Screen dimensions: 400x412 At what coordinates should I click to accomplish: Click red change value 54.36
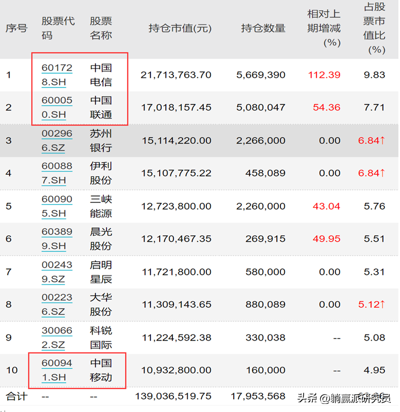tap(326, 107)
